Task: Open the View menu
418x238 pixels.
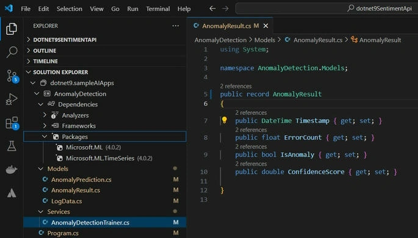Action: coord(96,9)
